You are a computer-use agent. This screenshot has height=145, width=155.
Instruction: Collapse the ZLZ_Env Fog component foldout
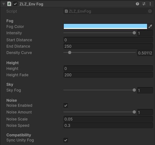click(4, 4)
